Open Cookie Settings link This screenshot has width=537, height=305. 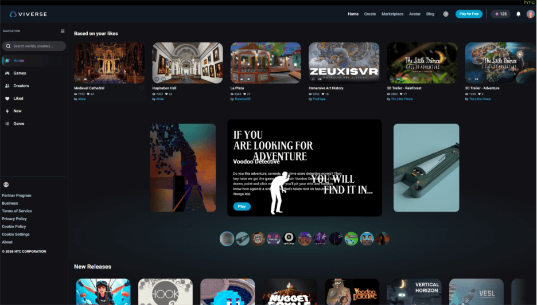[15, 234]
